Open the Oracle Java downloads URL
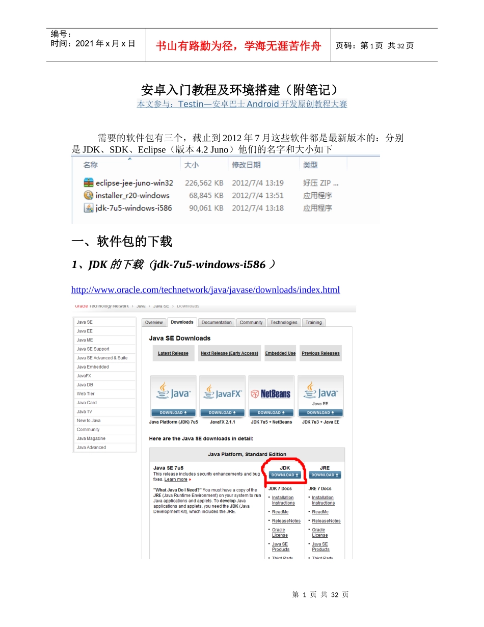 coord(205,290)
